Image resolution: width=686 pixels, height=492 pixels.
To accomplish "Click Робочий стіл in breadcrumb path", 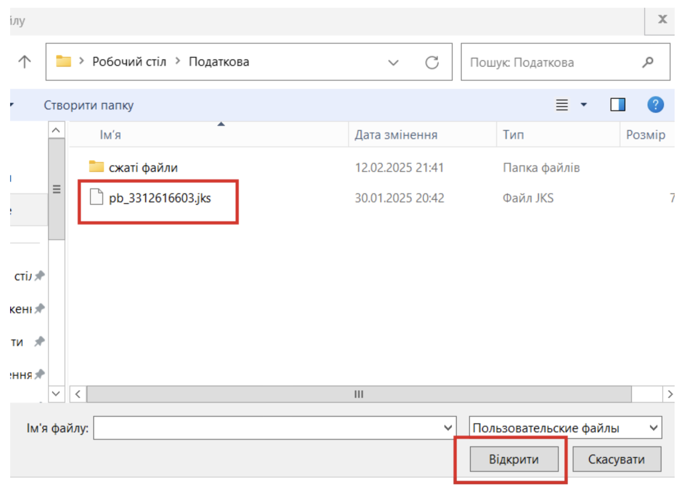I will 129,61.
